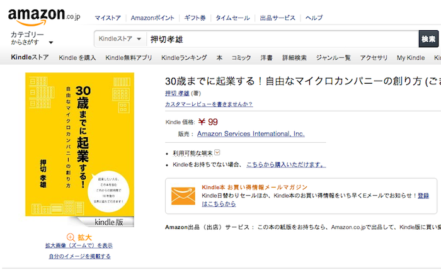The height and width of the screenshot is (270, 441).
Task: Click the Amazon.co.jp logo
Action: click(44, 17)
